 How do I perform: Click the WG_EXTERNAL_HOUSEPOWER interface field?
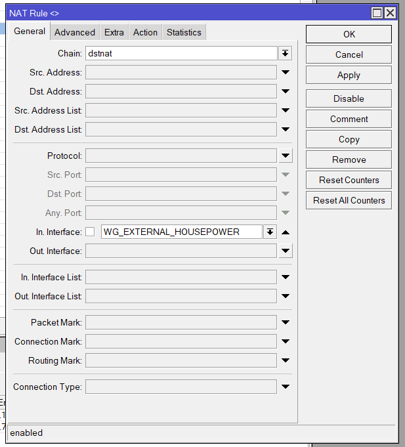(x=182, y=232)
